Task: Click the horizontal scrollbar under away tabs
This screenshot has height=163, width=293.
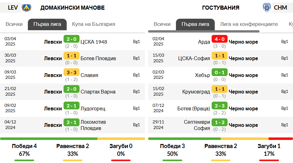Action: pos(204,31)
